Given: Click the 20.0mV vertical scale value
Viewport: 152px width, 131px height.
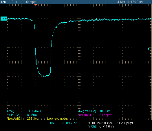Looking at the screenshot, I should [67, 123].
